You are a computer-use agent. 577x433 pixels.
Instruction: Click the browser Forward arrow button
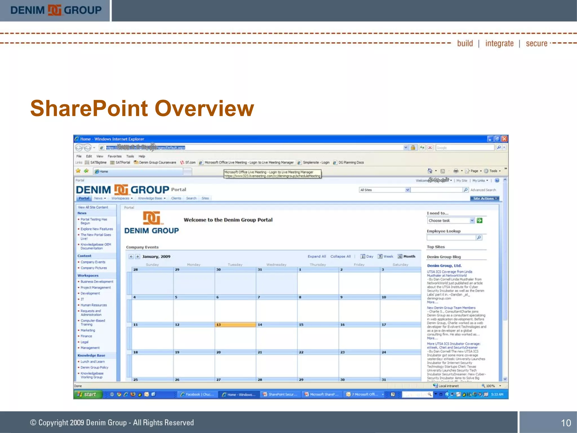click(x=88, y=148)
